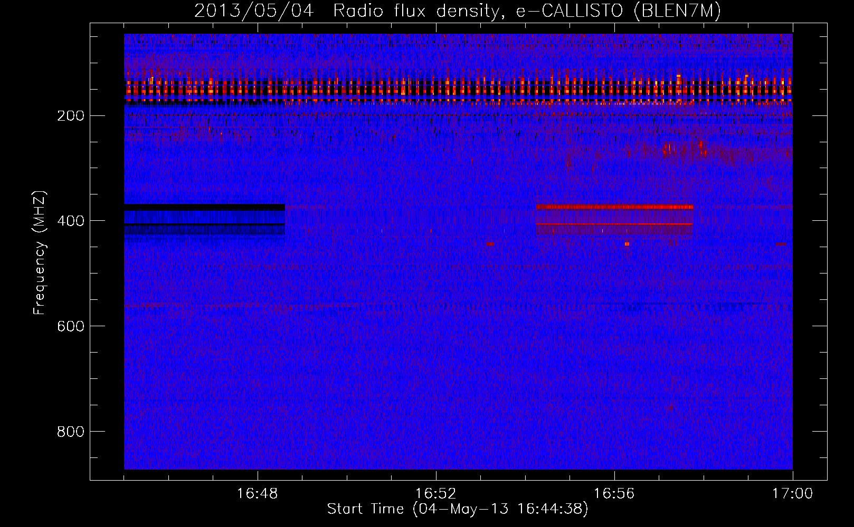Click the 16:52 time tick label
The image size is (854, 527).
tap(436, 494)
